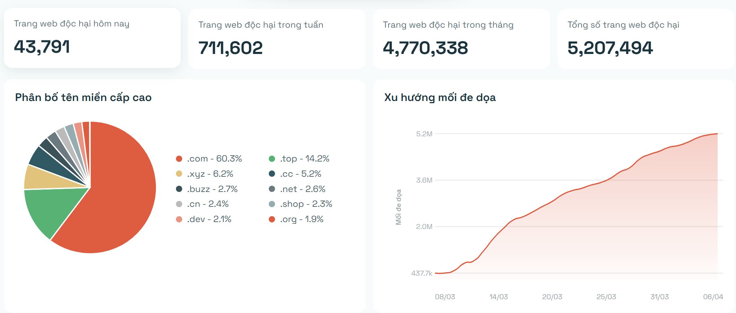Screen dimensions: 736x313
Task: Click the .top legend color dot
Action: [x=273, y=159]
